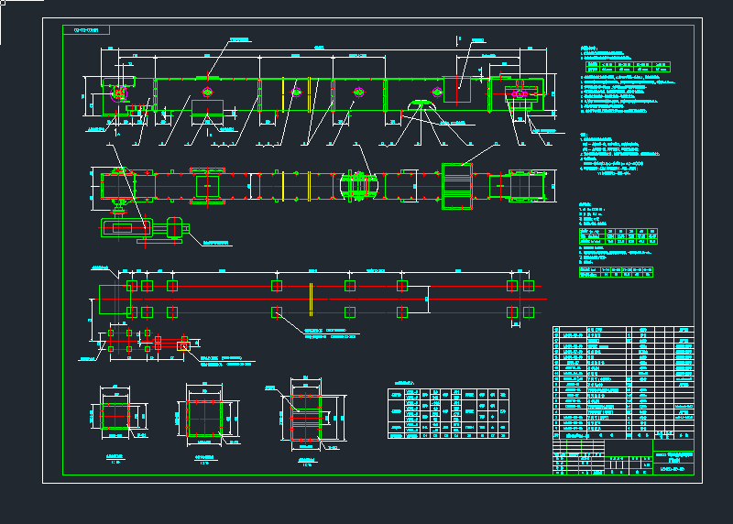Click the magenta sprocket circle at left end of elevation
The image size is (733, 524).
117,93
